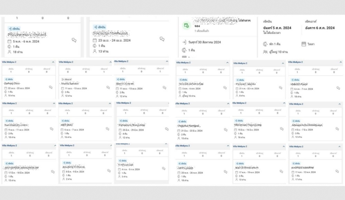Image resolution: width=345 pixels, height=200 pixels.
Task: Open chat for 6 ก.ค. - 7 ก.ค. 2024 card
Action: (338, 88)
